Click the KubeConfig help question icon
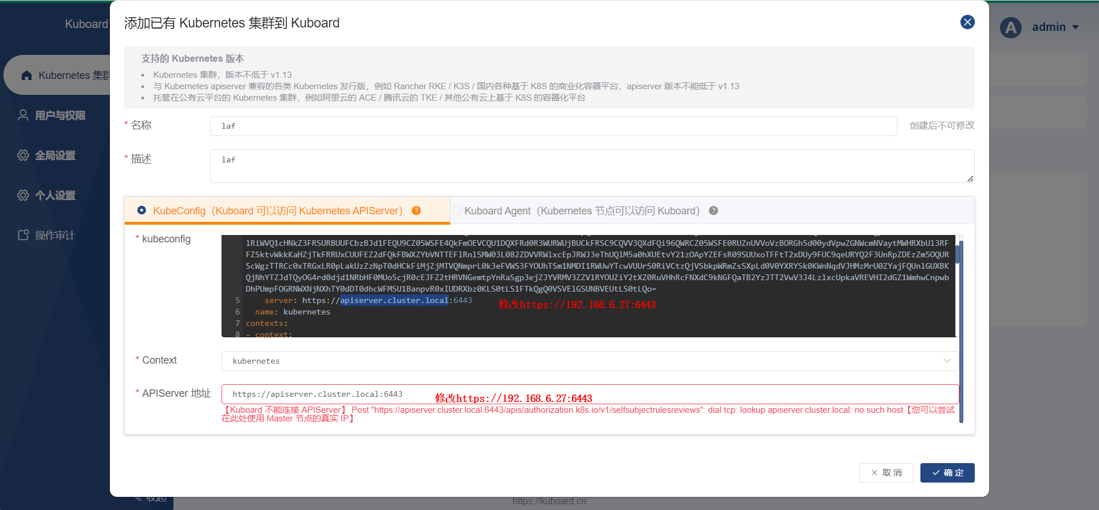 [x=416, y=210]
